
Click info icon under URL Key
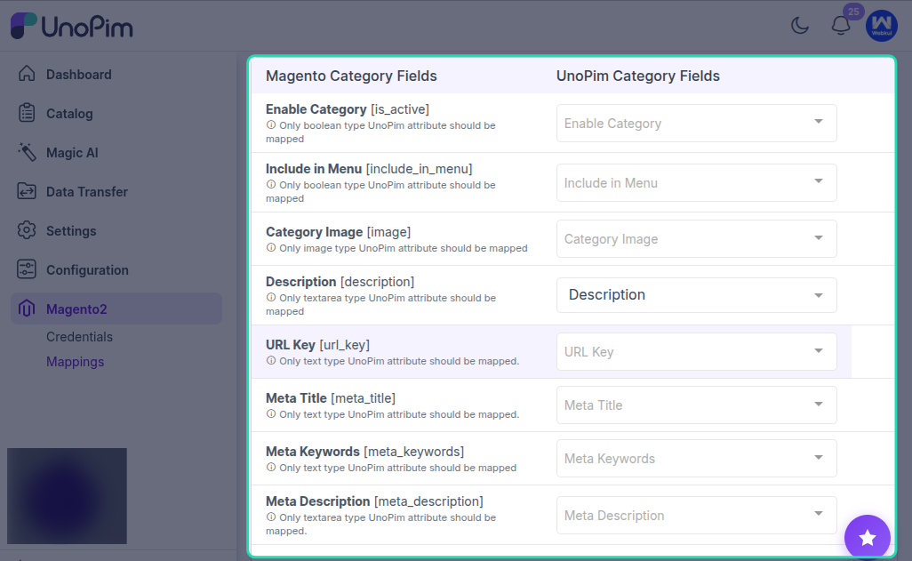[x=271, y=360]
